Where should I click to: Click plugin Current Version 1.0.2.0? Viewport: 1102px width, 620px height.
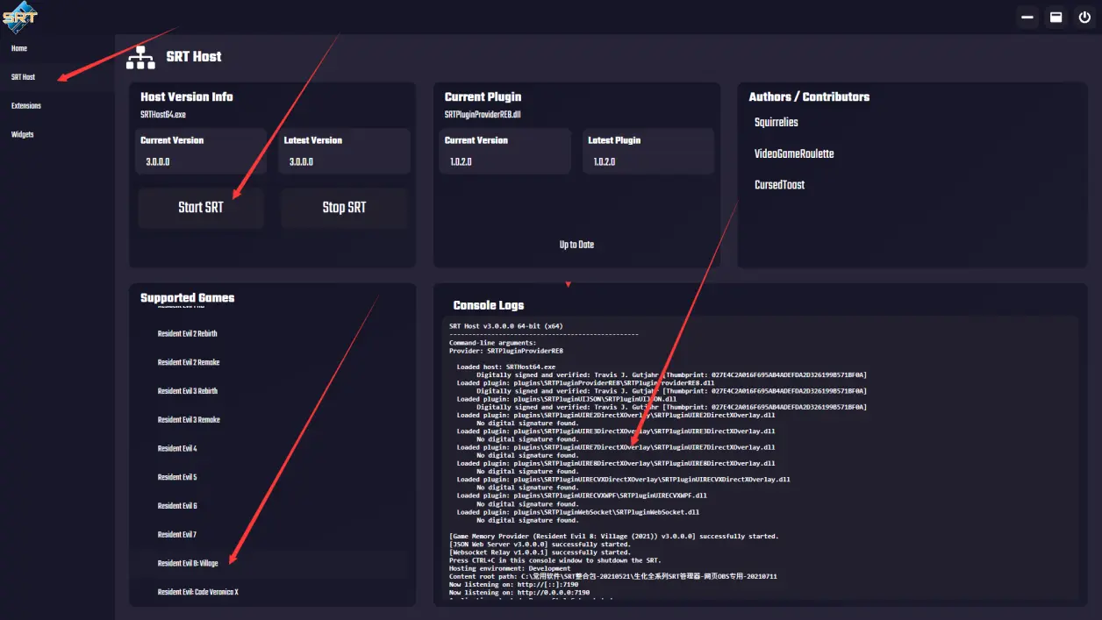click(x=460, y=162)
